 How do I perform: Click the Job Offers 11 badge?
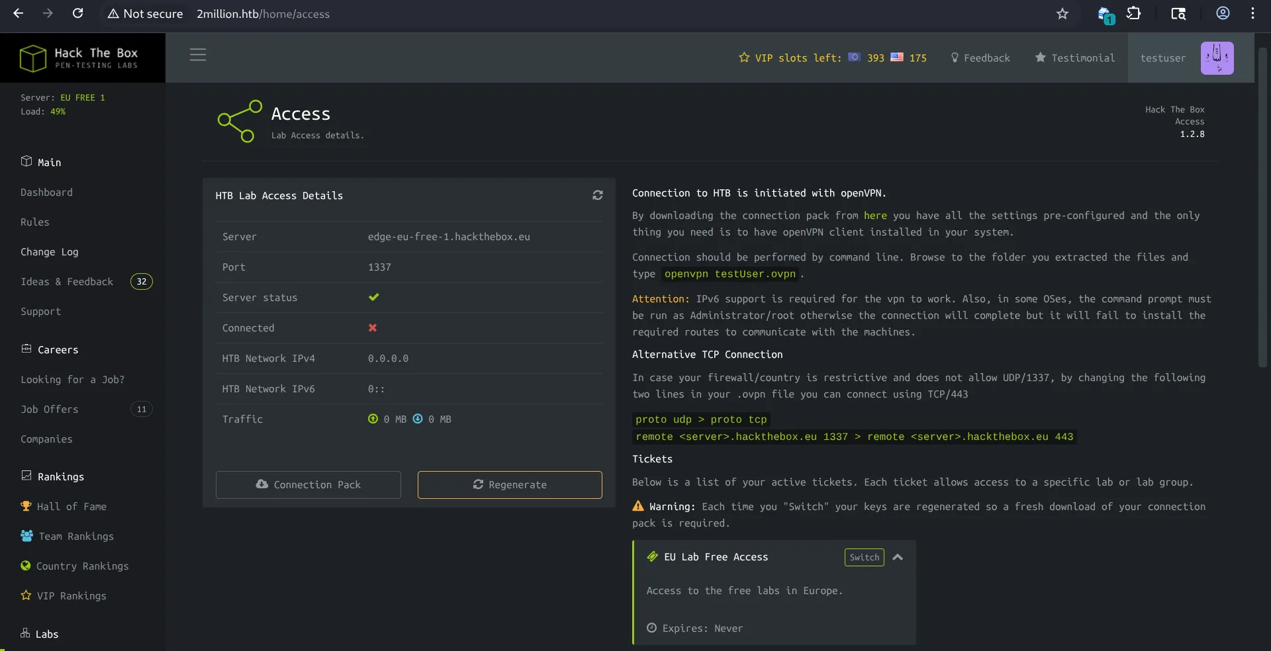tap(142, 409)
